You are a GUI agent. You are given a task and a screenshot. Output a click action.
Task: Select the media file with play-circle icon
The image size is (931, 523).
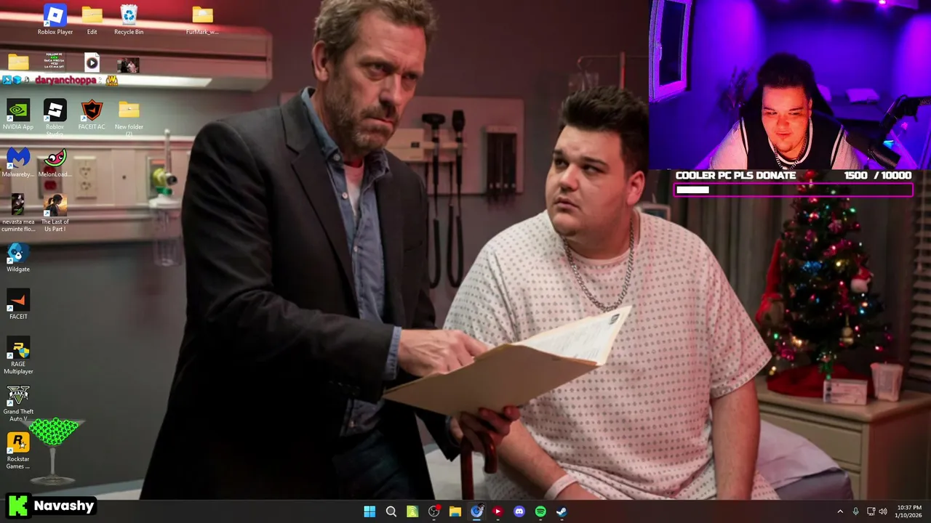[92, 62]
